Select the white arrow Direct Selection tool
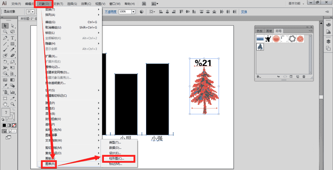 point(13,26)
